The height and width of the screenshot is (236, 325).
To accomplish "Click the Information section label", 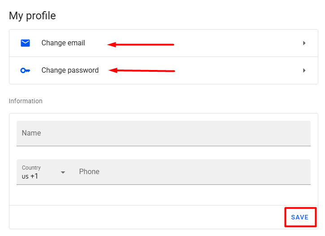I will [x=26, y=101].
